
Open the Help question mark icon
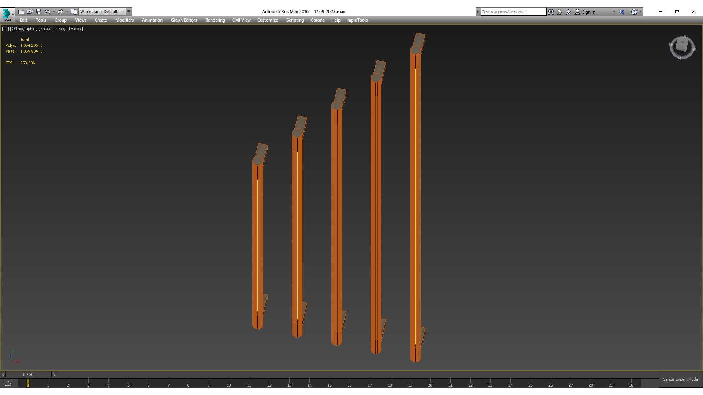634,12
